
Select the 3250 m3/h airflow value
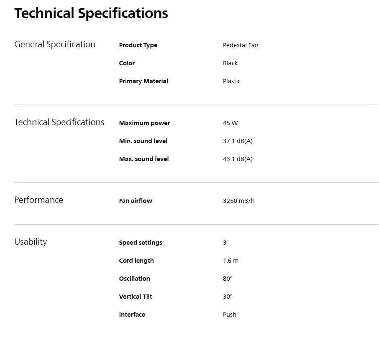(x=238, y=201)
